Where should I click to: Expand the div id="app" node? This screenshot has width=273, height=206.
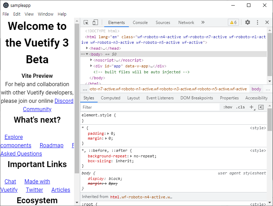point(91,66)
